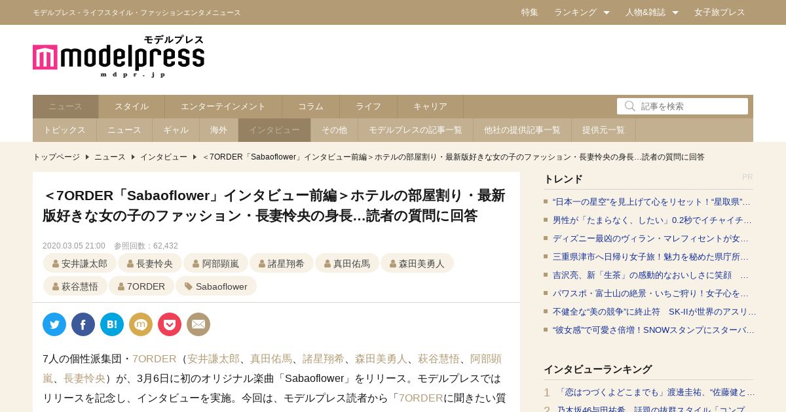
Task: Share via the mixi-style orange icon
Action: click(x=141, y=324)
